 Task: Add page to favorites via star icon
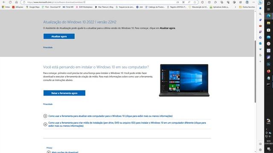tap(195, 2)
